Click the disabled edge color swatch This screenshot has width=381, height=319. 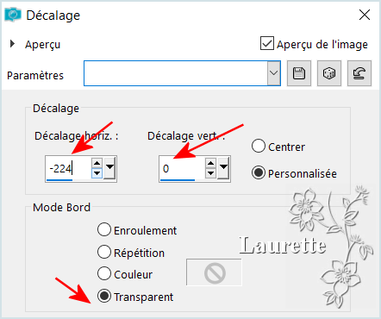point(215,272)
